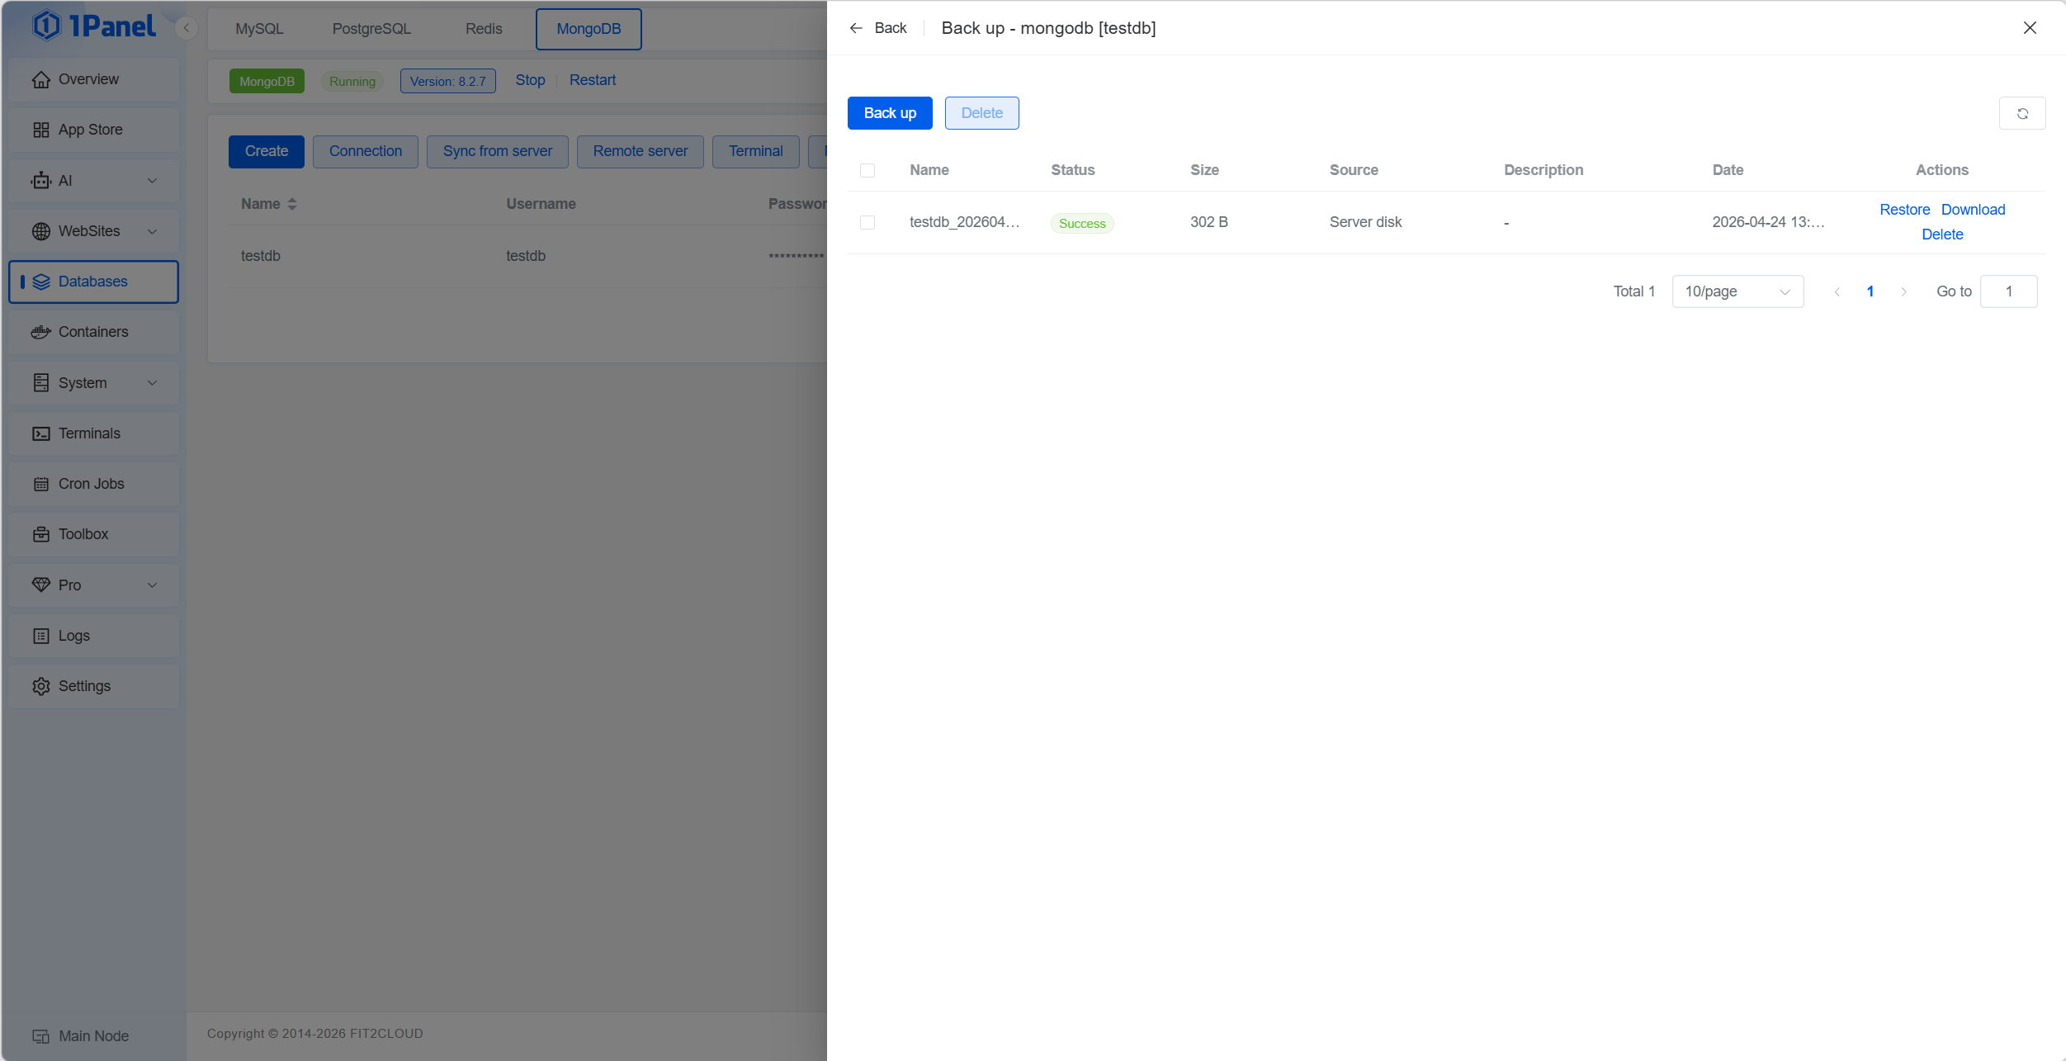This screenshot has height=1061, width=2066.
Task: Select the testdb_202604 backup checkbox
Action: coord(868,222)
